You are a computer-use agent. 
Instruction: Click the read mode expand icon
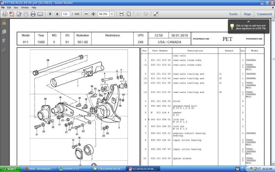(156, 14)
